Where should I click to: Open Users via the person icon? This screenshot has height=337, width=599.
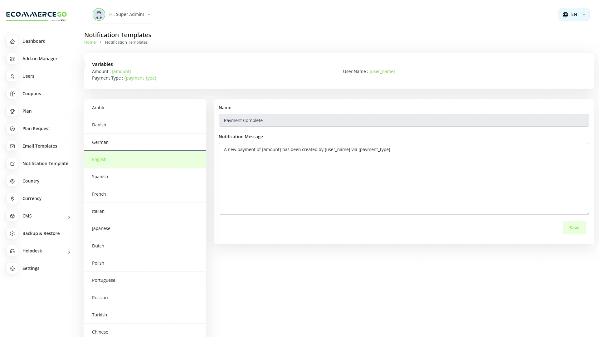click(12, 76)
